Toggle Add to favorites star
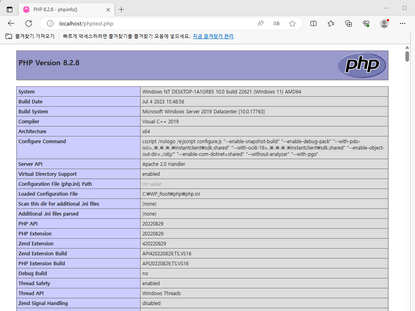 click(x=292, y=23)
